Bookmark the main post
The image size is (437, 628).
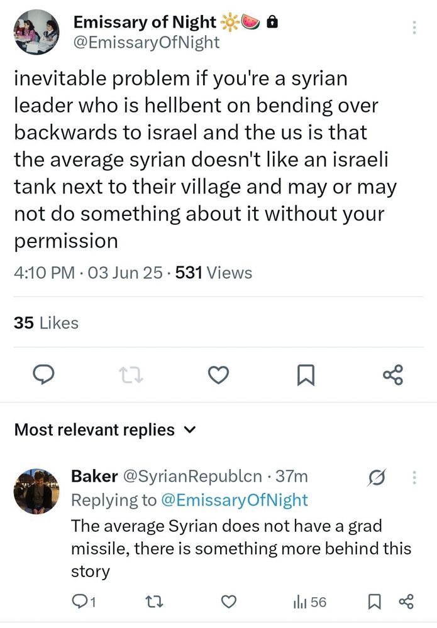[305, 375]
